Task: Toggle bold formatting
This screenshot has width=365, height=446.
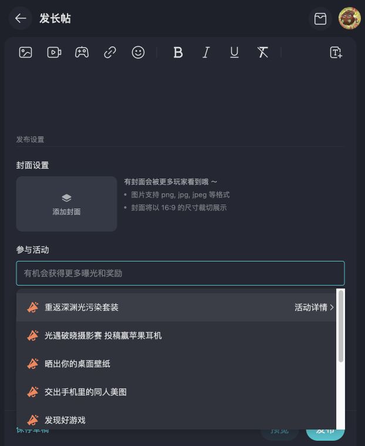Action: pyautogui.click(x=178, y=52)
